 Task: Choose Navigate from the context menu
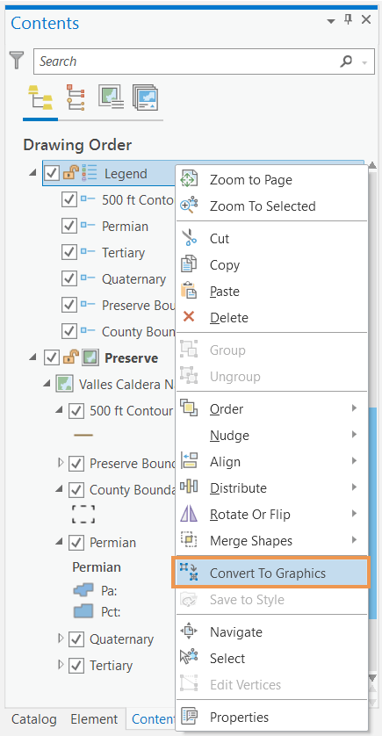pos(271,631)
